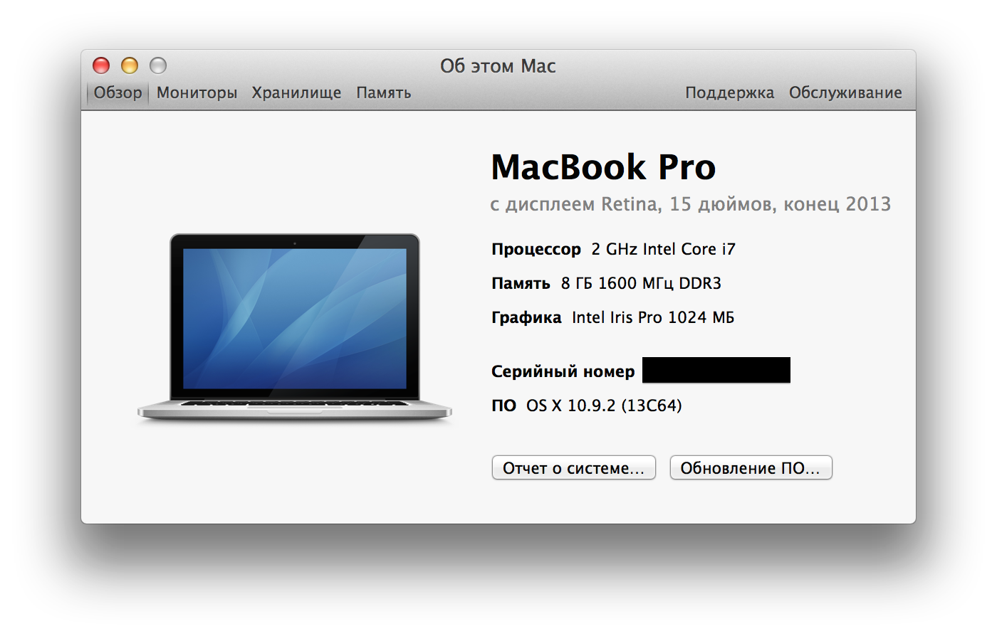
Task: Click the gray zoom window button
Action: (x=158, y=65)
